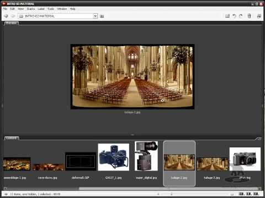Click the INTRO-02-MATERIAL window title text
This screenshot has width=265, height=198.
pos(20,4)
